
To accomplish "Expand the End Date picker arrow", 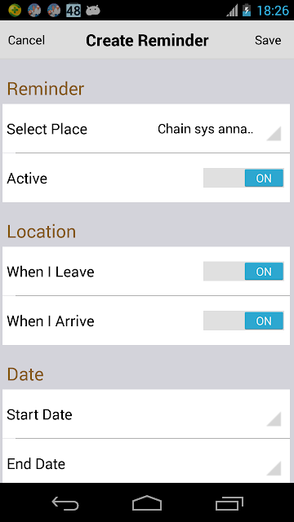I will (x=274, y=468).
